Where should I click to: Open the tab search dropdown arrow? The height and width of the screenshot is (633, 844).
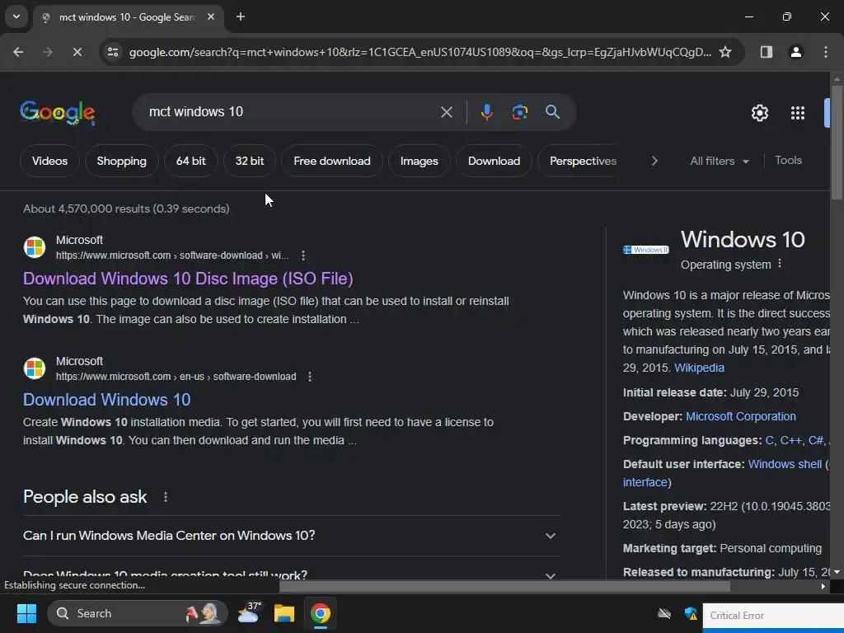click(16, 16)
